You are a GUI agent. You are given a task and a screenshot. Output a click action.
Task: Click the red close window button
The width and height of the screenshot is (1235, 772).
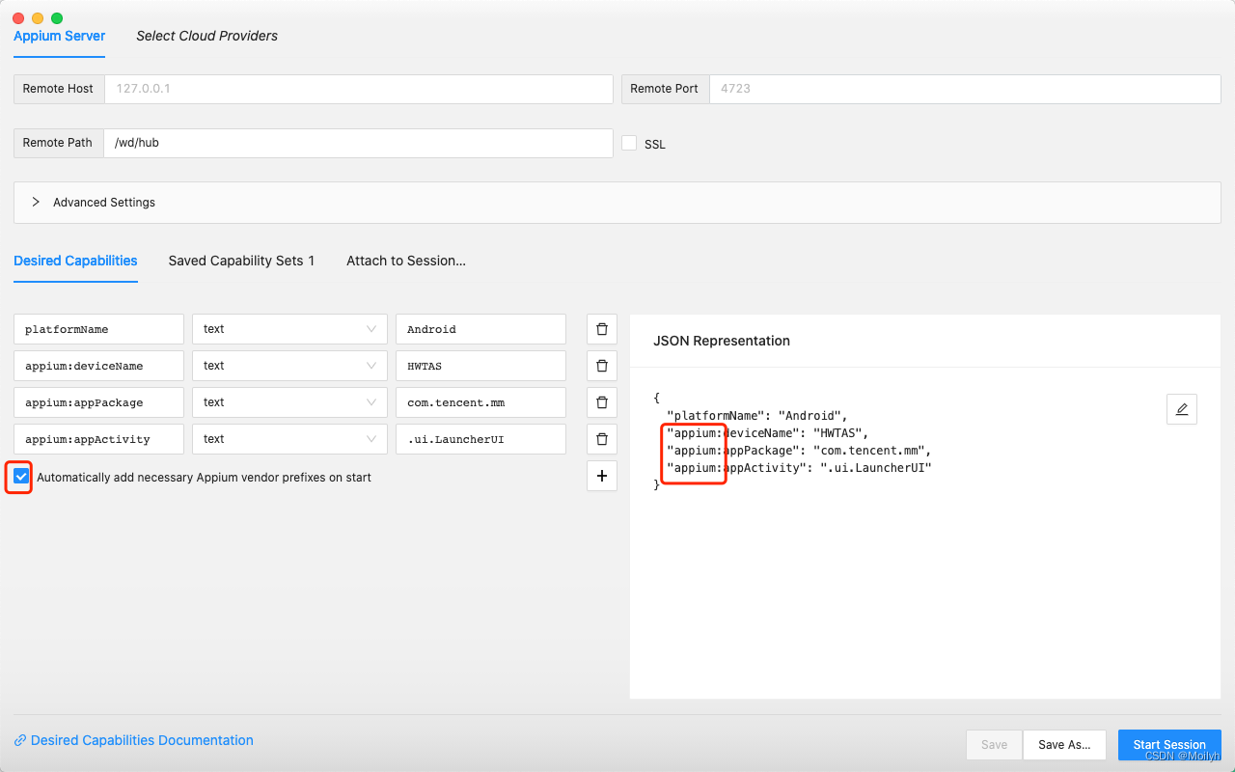[18, 18]
